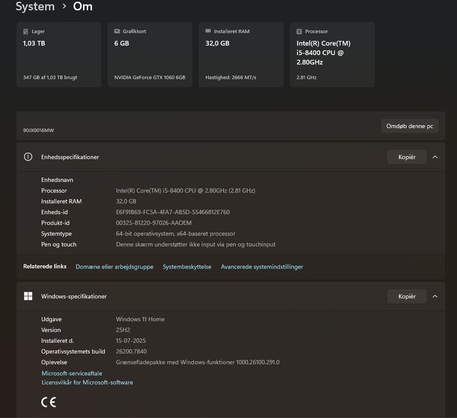Click 2.81 GHz text in Processor card
Viewport: 457px width, 418px height.
point(307,78)
